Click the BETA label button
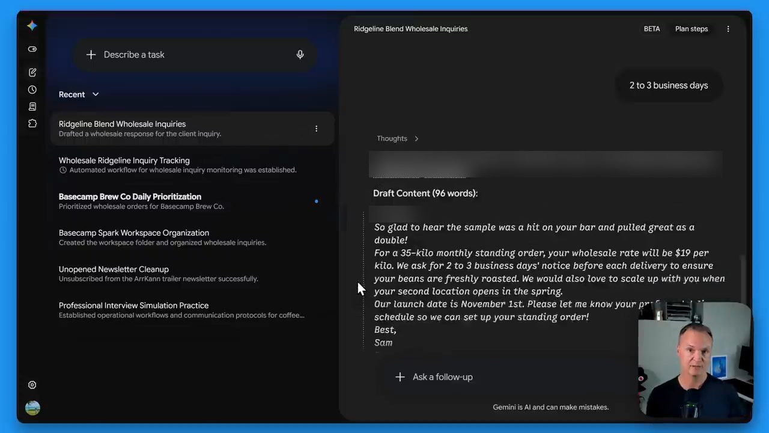This screenshot has height=433, width=769. coord(652,29)
